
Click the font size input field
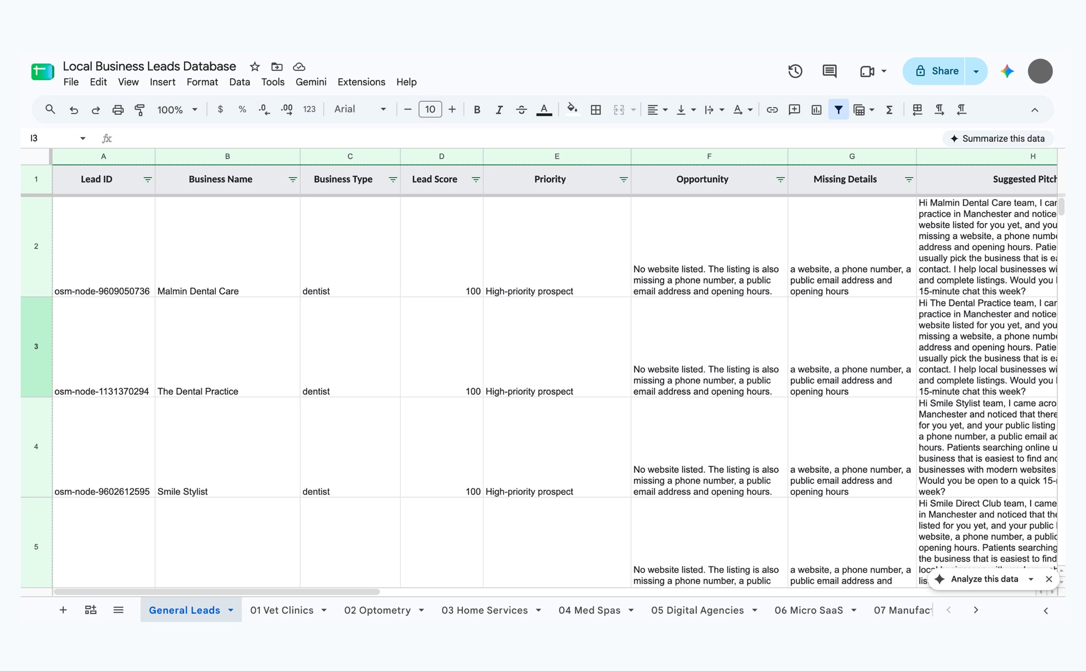point(430,109)
